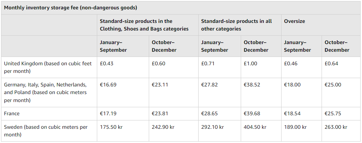Select the Clothing, Shoes and Bags column header
This screenshot has height=143, width=362.
[144, 25]
